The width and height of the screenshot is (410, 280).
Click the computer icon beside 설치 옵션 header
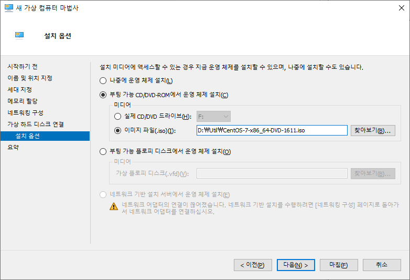pos(19,35)
